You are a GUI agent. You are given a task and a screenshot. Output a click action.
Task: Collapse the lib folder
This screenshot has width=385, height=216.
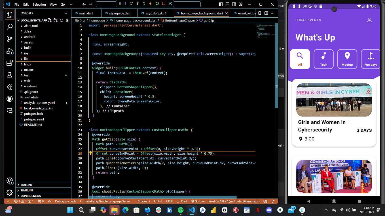(26, 59)
